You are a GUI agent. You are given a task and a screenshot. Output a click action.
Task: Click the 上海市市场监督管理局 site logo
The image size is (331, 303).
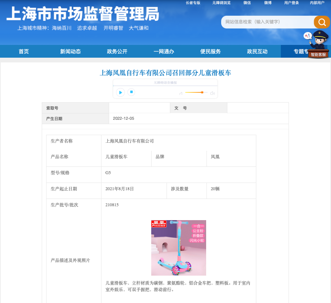pos(83,14)
